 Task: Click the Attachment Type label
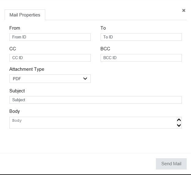coord(27,69)
